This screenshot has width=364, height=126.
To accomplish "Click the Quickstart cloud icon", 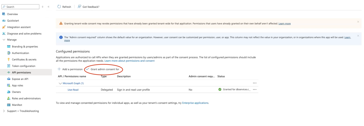I will (x=4, y=20).
